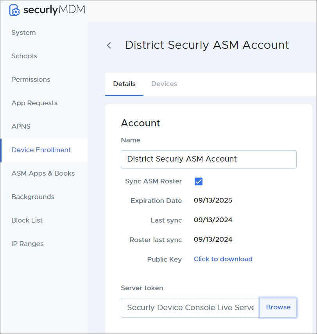The image size is (317, 334).
Task: Switch to the Devices tab
Action: coord(164,84)
